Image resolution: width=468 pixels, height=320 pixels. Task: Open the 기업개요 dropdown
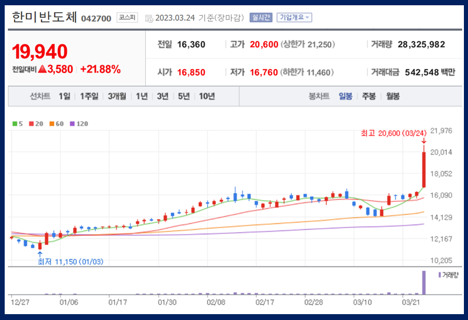(x=294, y=18)
